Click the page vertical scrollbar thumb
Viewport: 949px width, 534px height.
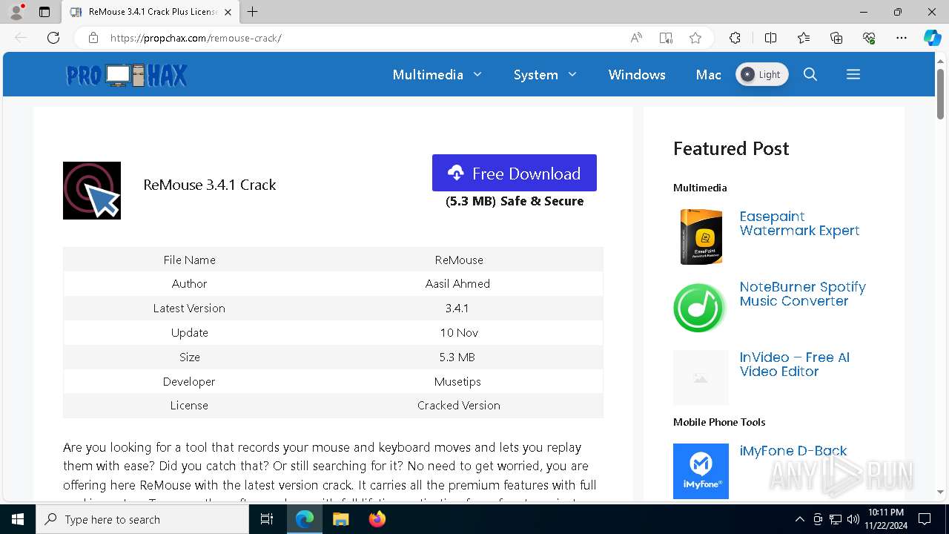[940, 93]
